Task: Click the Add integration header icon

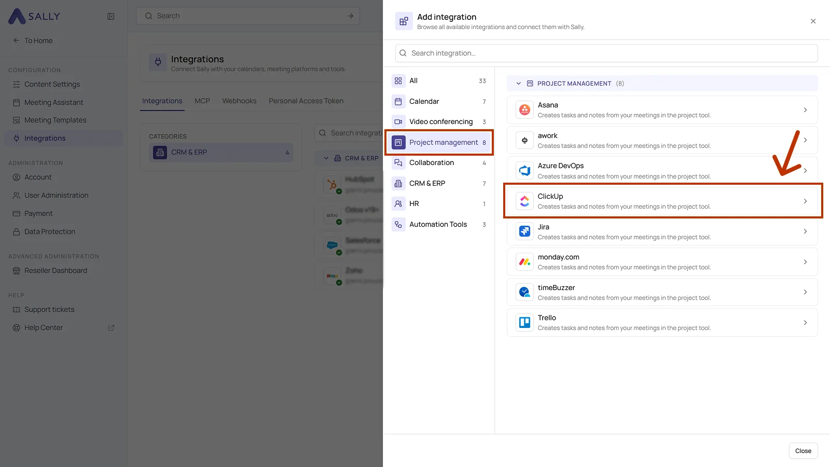Action: (404, 21)
